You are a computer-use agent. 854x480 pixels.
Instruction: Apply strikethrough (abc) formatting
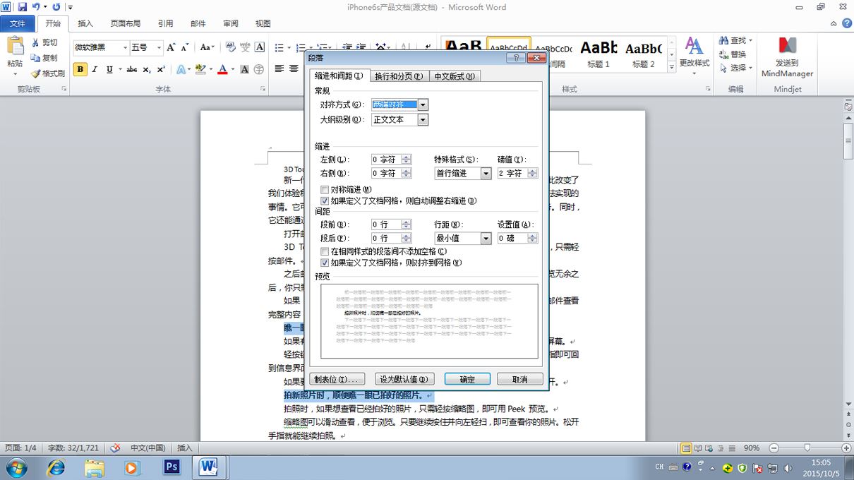click(131, 69)
